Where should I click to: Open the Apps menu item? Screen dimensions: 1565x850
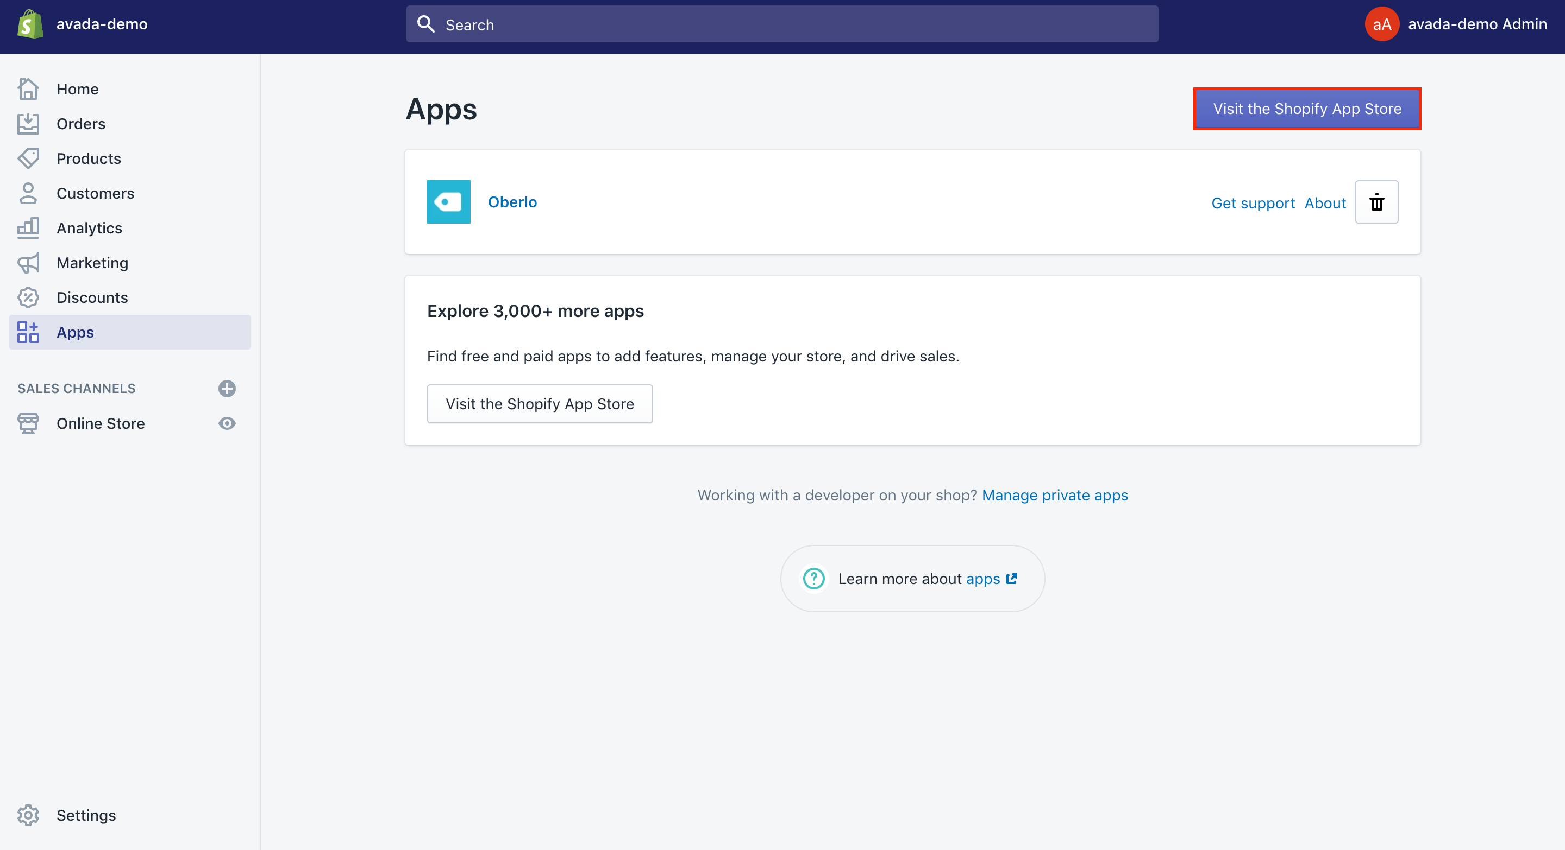click(76, 332)
